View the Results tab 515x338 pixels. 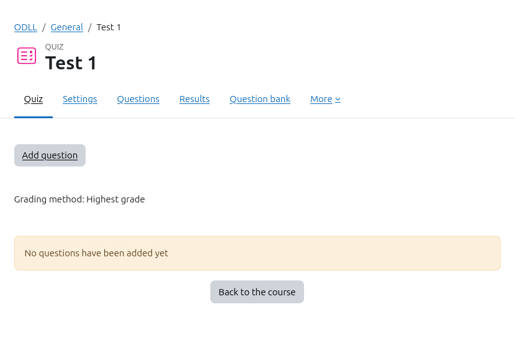(194, 99)
